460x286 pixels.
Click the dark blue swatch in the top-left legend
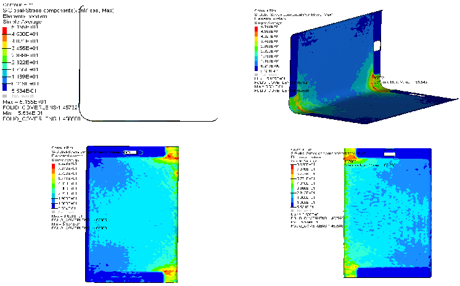click(x=6, y=86)
